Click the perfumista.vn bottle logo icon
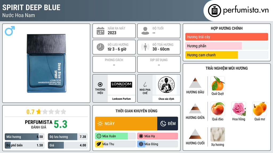 tap(214, 11)
